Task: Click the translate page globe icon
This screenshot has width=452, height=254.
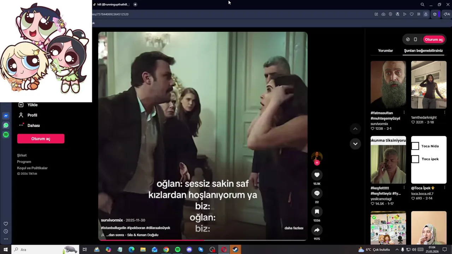Action: tap(398, 14)
